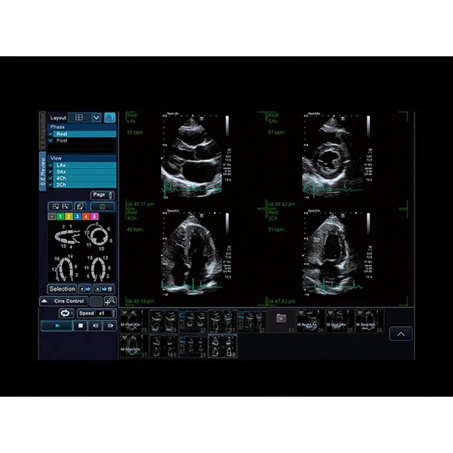Toggle the 2Ch view checkbox

click(x=50, y=184)
